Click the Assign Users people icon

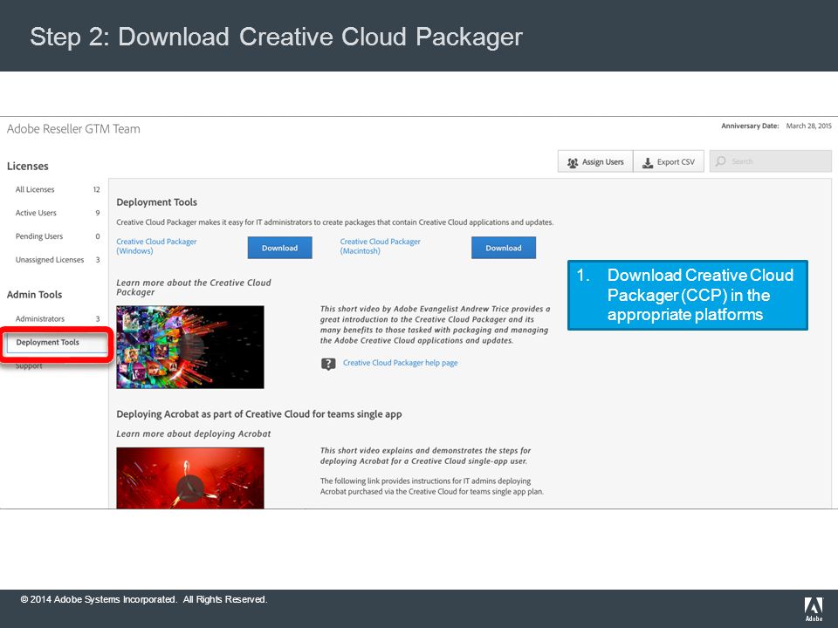pos(573,162)
